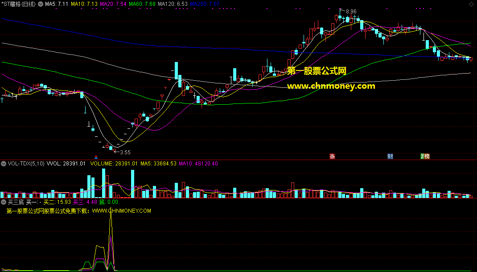The width and height of the screenshot is (477, 272).
Task: Select the MA120: 6.53 label
Action: pyautogui.click(x=173, y=4)
